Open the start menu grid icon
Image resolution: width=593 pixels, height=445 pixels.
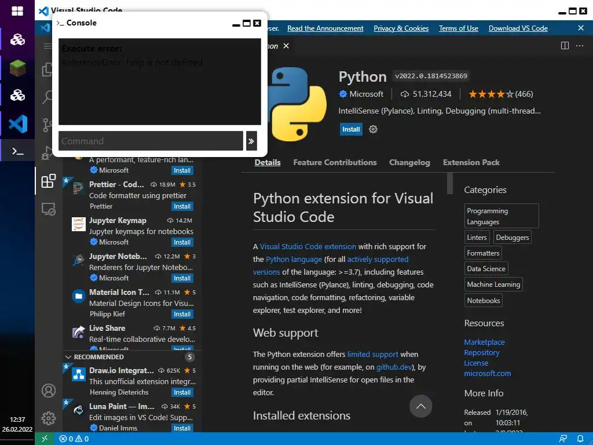pyautogui.click(x=17, y=12)
